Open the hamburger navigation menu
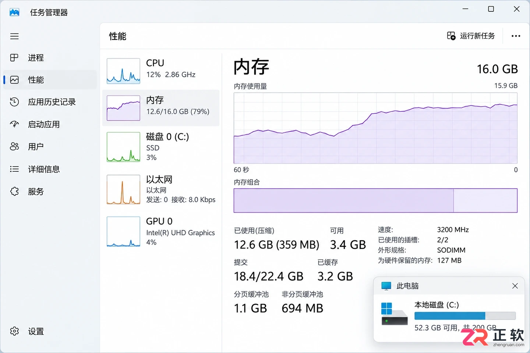530x353 pixels. (14, 36)
